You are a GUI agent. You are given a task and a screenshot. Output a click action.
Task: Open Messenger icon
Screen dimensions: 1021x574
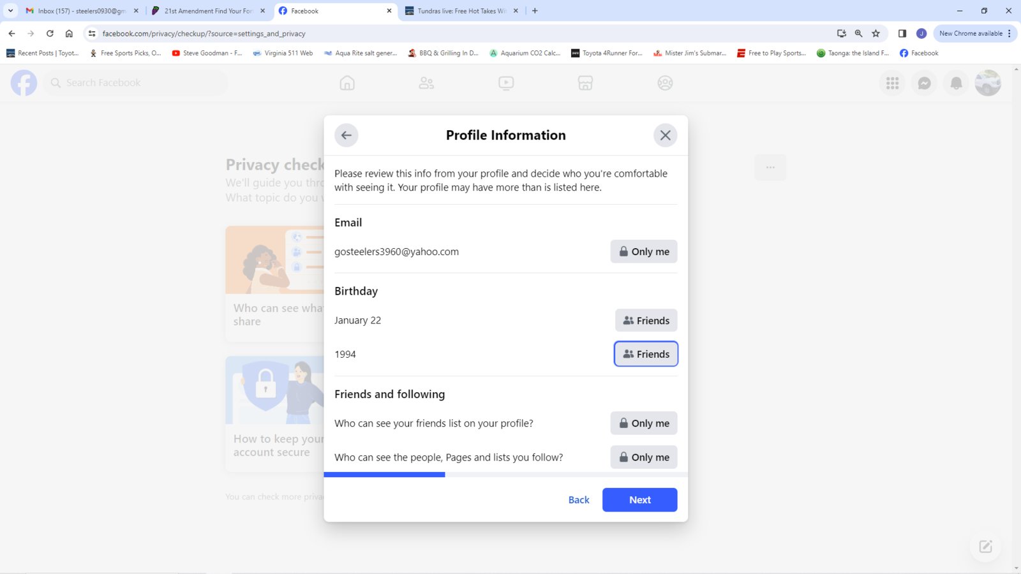click(x=924, y=83)
